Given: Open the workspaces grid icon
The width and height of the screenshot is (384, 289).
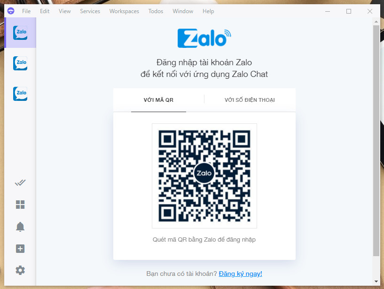Looking at the screenshot, I should pos(20,205).
